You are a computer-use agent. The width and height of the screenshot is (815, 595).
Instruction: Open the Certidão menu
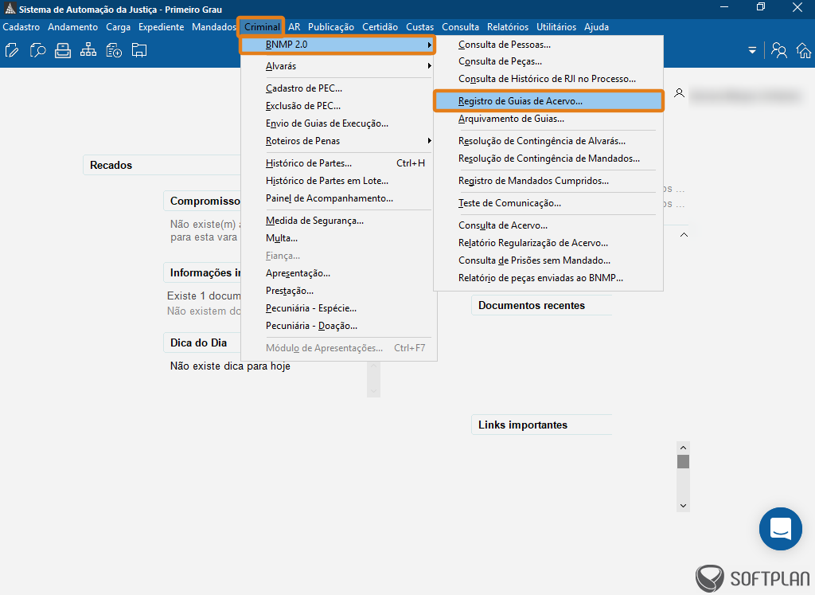(x=380, y=27)
